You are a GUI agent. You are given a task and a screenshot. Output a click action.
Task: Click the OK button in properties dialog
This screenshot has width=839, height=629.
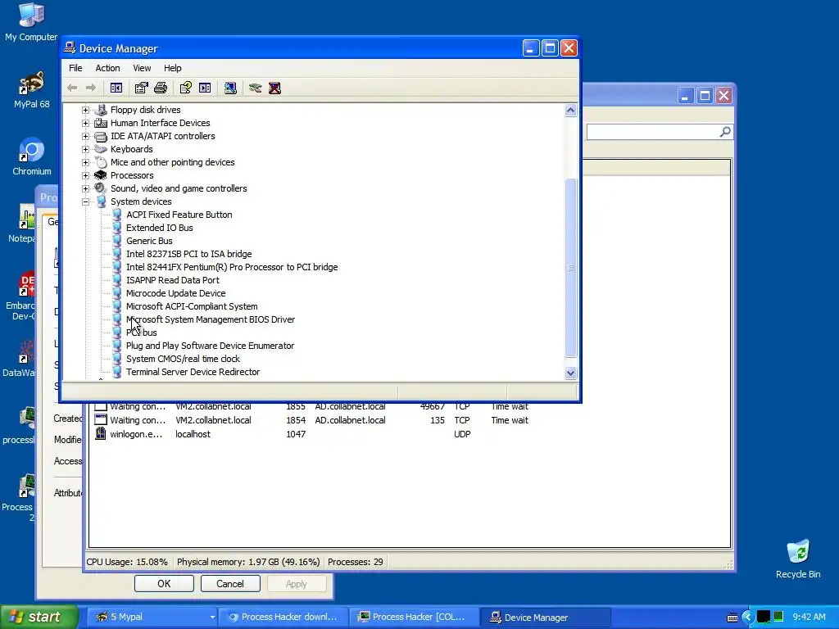164,583
